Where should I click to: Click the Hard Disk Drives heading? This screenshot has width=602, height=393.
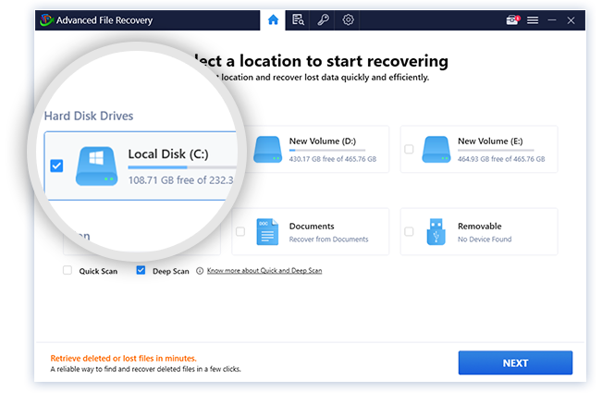tap(89, 116)
